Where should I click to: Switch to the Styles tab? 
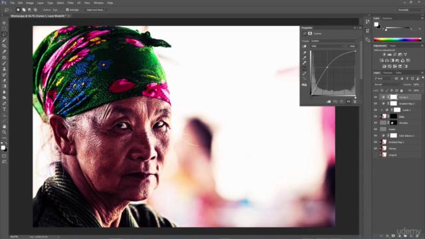tap(392, 46)
